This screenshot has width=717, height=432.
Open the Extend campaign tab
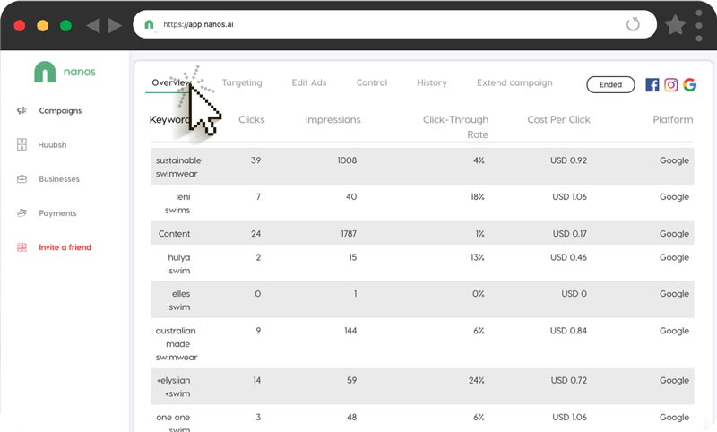(x=514, y=83)
